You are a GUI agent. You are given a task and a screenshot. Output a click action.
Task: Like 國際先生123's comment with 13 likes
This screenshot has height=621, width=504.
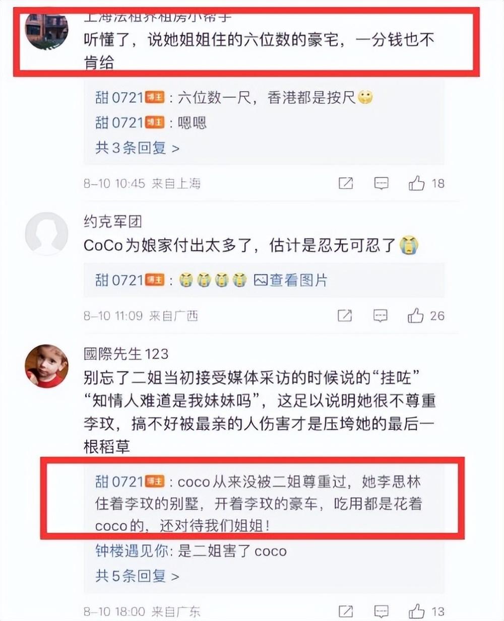(x=417, y=611)
